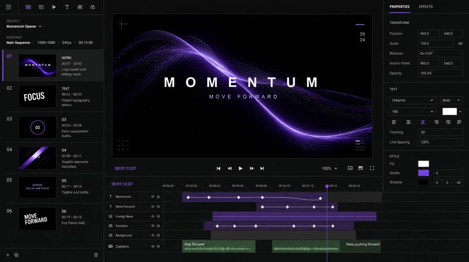Viewport: 469px width, 262px height.
Task: Click the Line Spacing 120% field
Action: pos(440,142)
